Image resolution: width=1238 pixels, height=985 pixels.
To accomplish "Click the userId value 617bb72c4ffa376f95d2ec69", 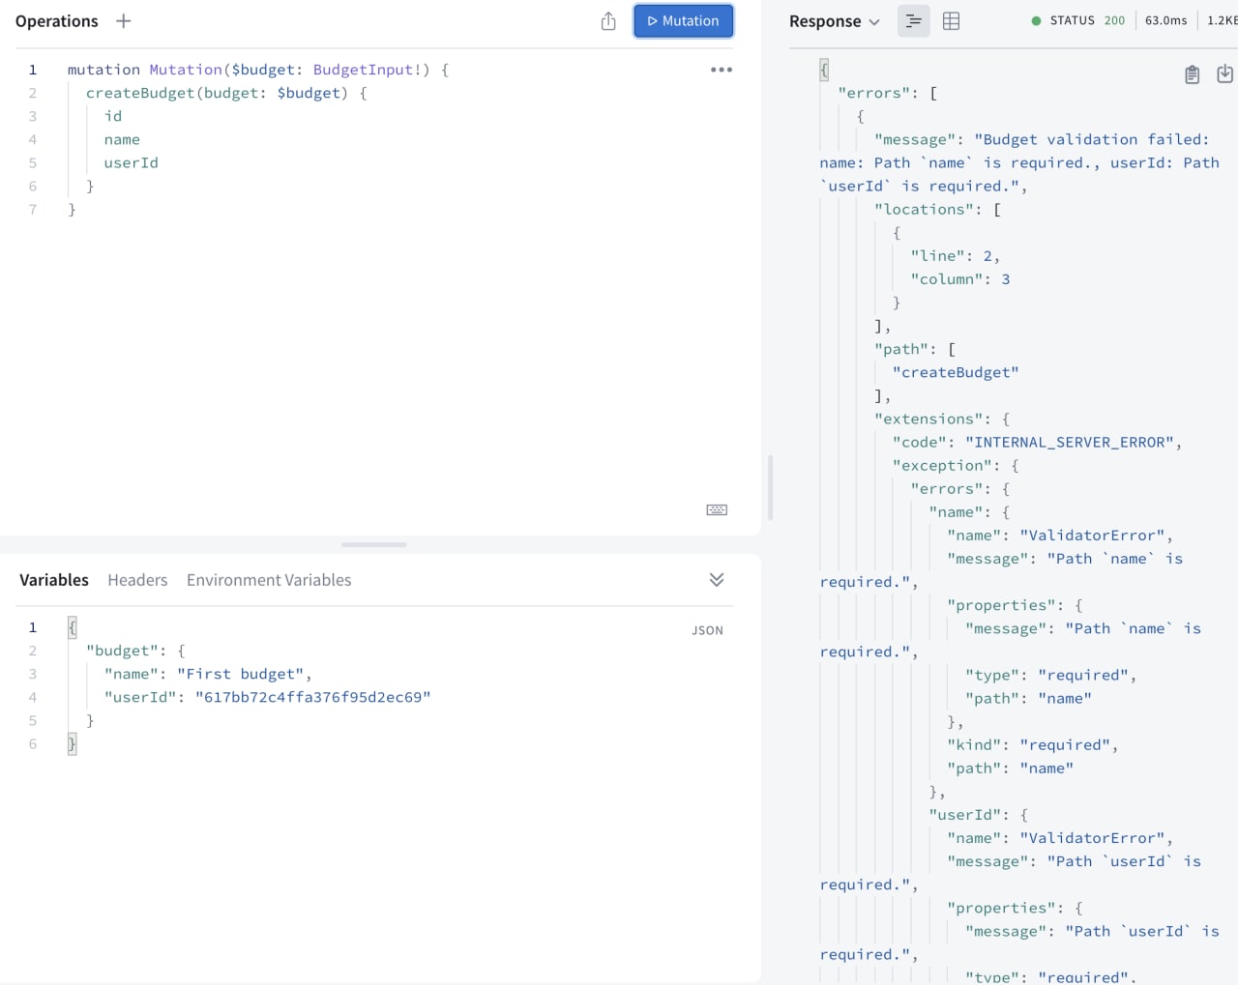I will click(313, 697).
